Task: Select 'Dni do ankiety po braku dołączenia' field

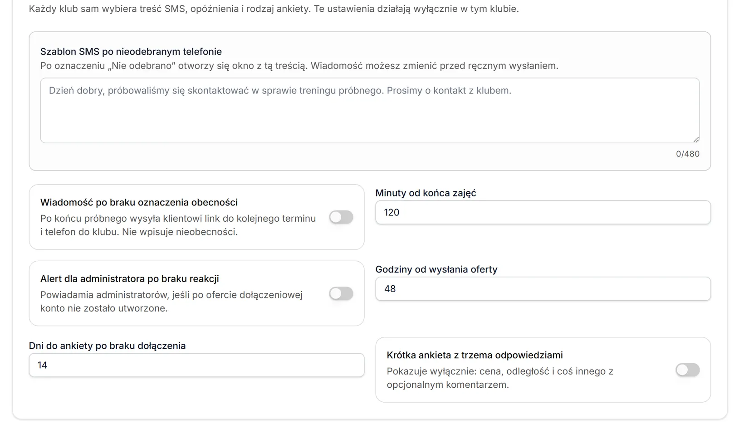Action: point(196,365)
